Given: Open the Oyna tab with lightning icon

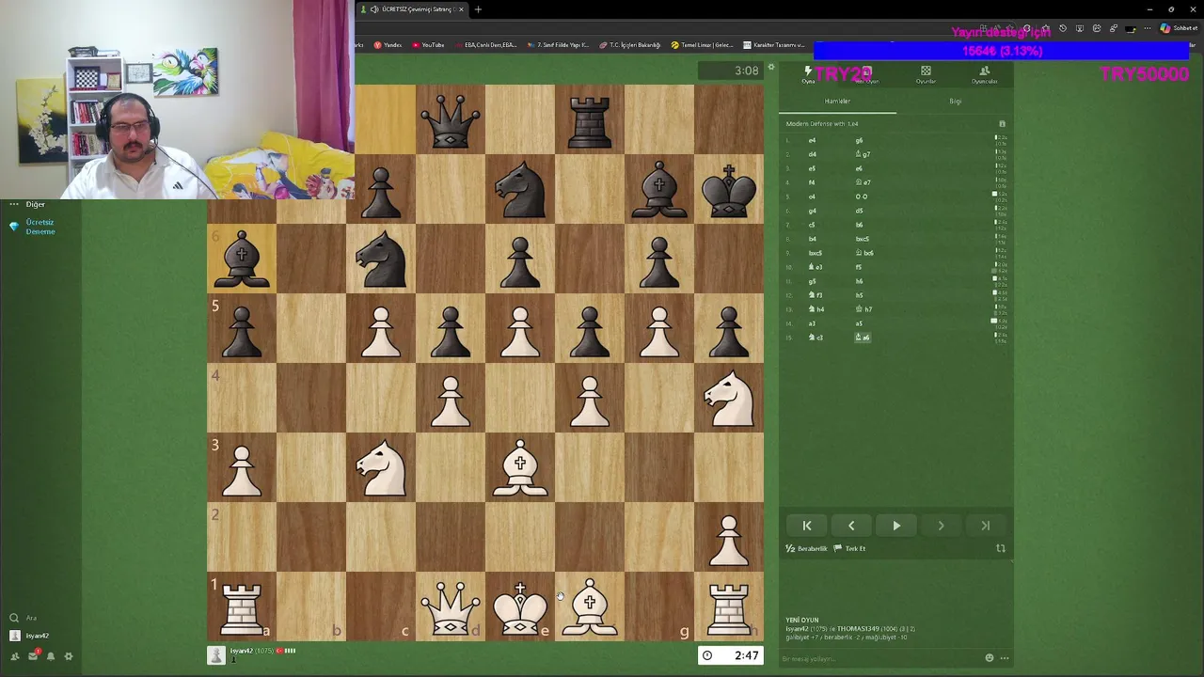Looking at the screenshot, I should point(808,75).
